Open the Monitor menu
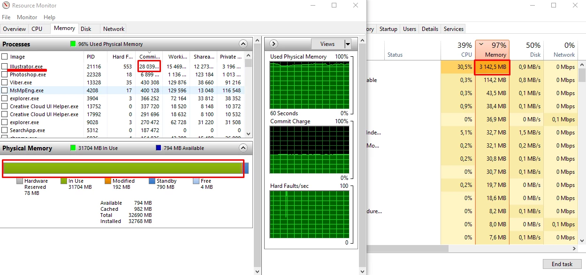The image size is (586, 275). 27,17
